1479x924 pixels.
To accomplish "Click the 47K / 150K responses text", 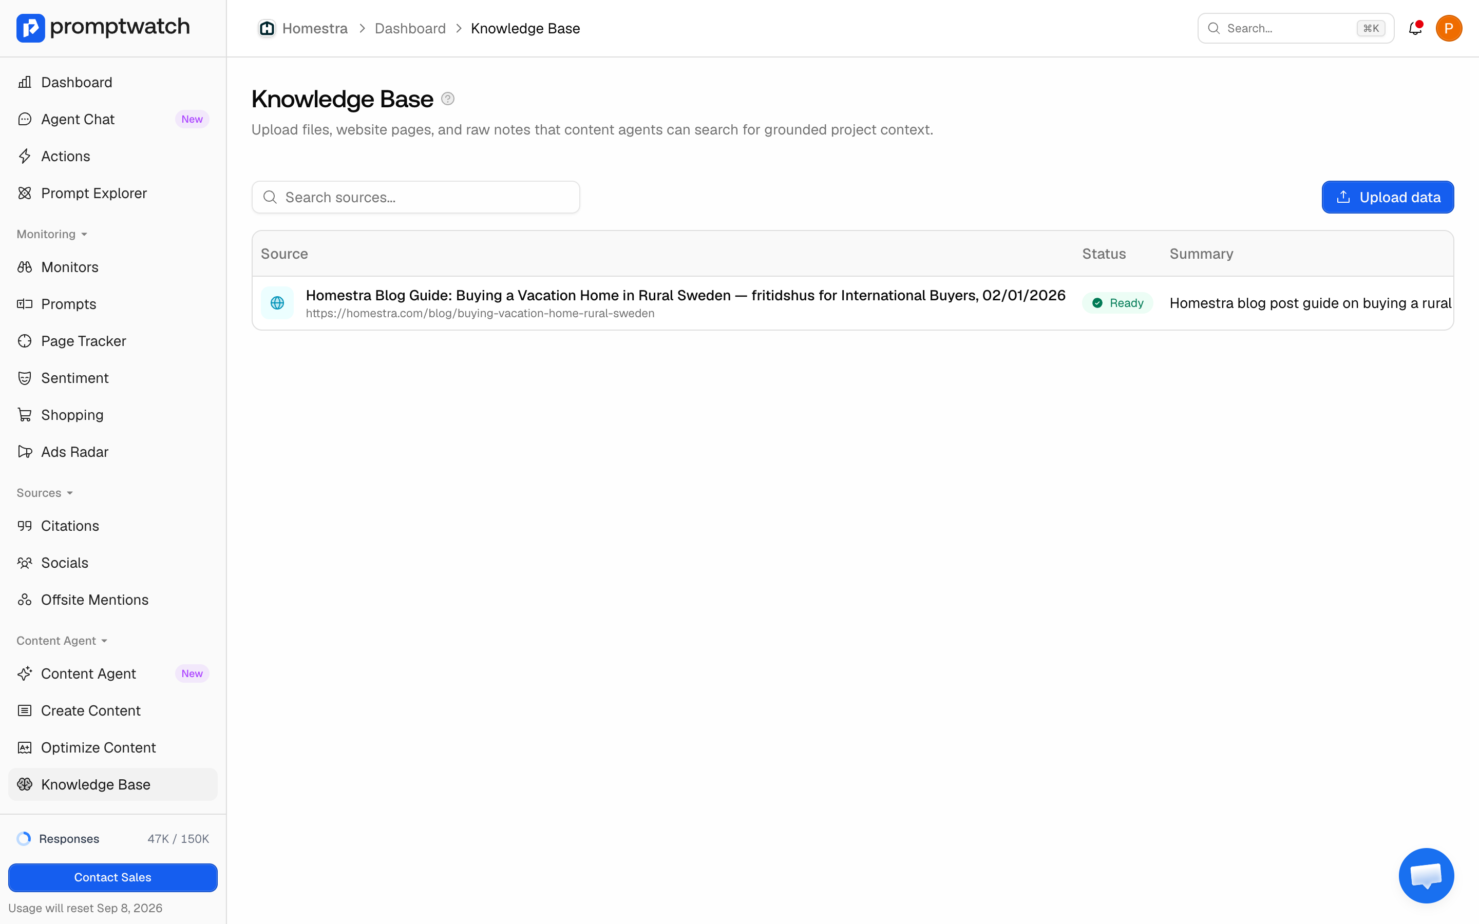I will point(179,838).
